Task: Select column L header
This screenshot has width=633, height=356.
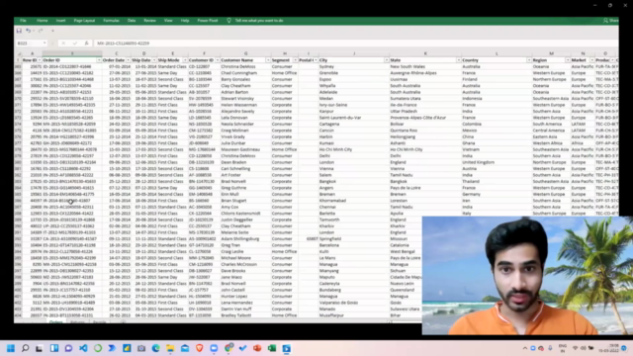Action: coord(497,53)
